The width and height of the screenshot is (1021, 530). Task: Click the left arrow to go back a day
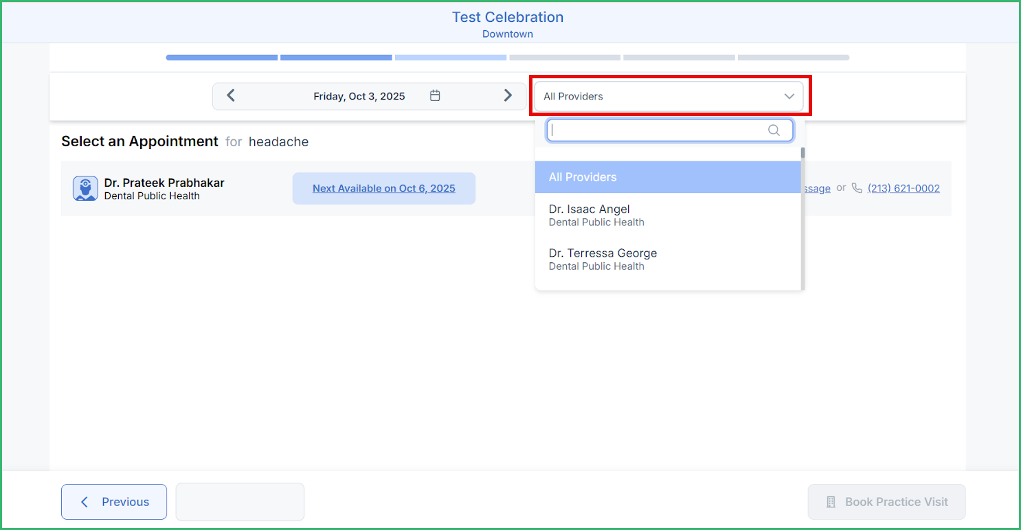click(231, 95)
